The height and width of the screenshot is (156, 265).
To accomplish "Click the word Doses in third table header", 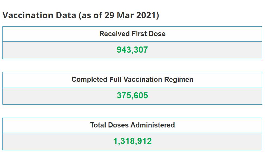I will (x=118, y=125).
